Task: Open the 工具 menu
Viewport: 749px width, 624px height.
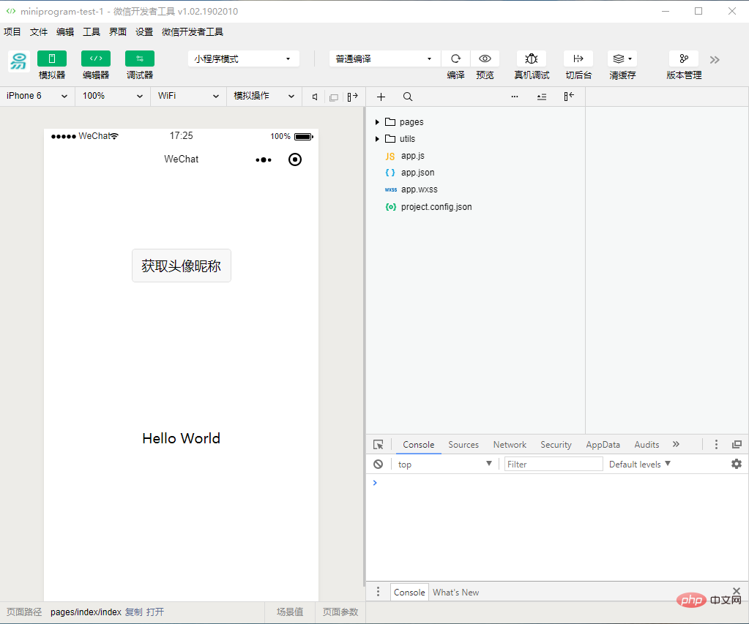Action: 92,32
